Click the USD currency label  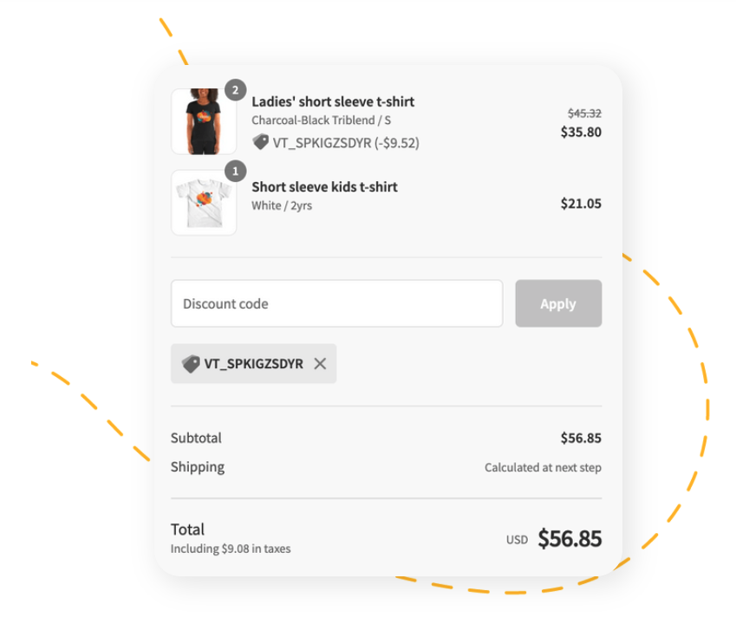point(517,538)
